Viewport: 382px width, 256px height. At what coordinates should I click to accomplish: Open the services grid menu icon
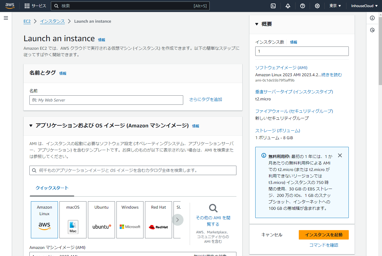[27, 6]
